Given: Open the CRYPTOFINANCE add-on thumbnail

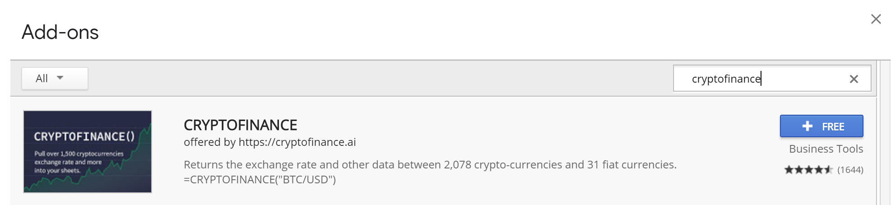Looking at the screenshot, I should point(88,152).
